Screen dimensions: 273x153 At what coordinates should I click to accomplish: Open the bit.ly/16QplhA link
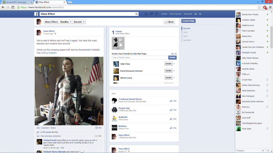coord(47,53)
